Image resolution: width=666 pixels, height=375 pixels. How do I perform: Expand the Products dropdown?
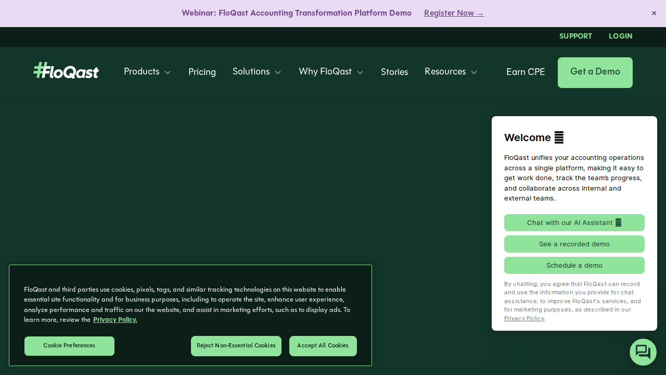point(147,72)
